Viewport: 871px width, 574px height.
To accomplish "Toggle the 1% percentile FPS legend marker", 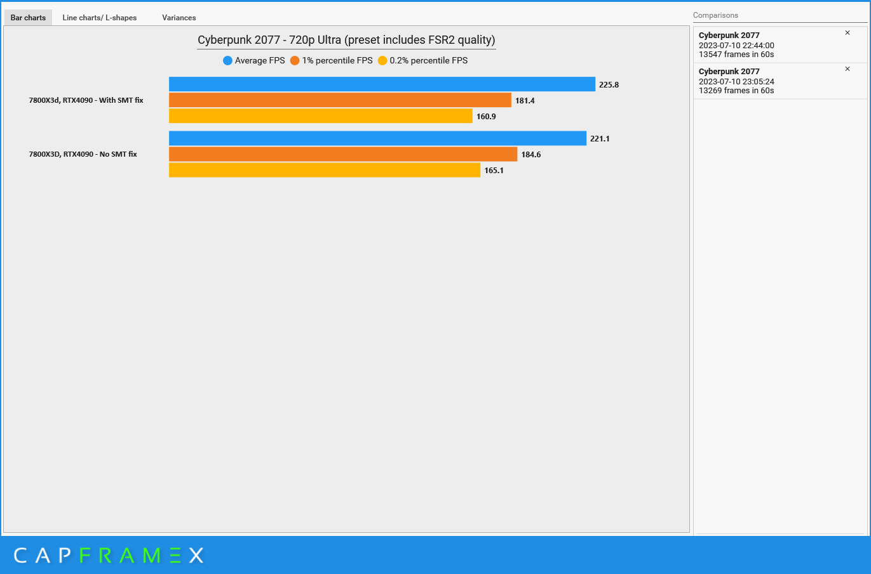I will pyautogui.click(x=295, y=61).
